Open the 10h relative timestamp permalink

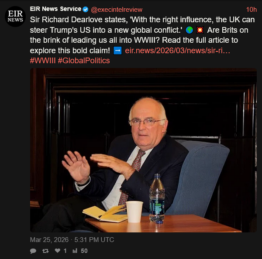251,9
